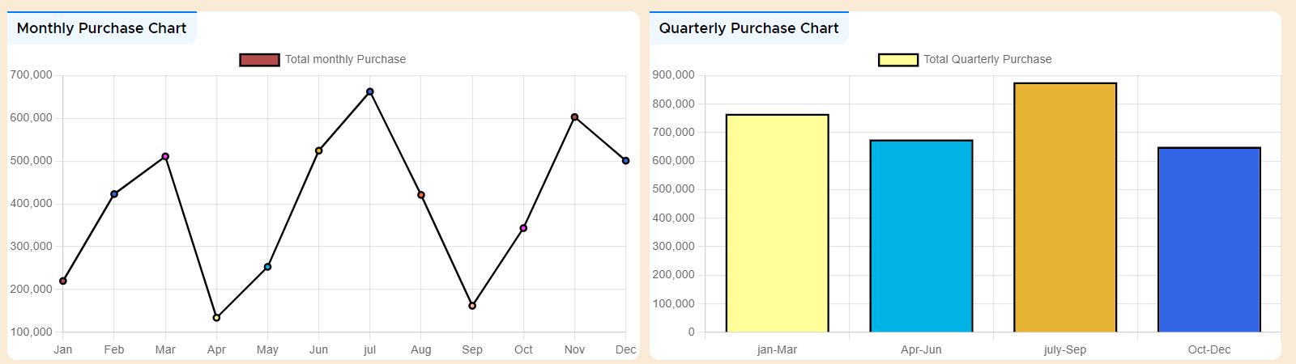The height and width of the screenshot is (364, 1296).
Task: Select the Apr-Jun cyan bar
Action: [921, 236]
